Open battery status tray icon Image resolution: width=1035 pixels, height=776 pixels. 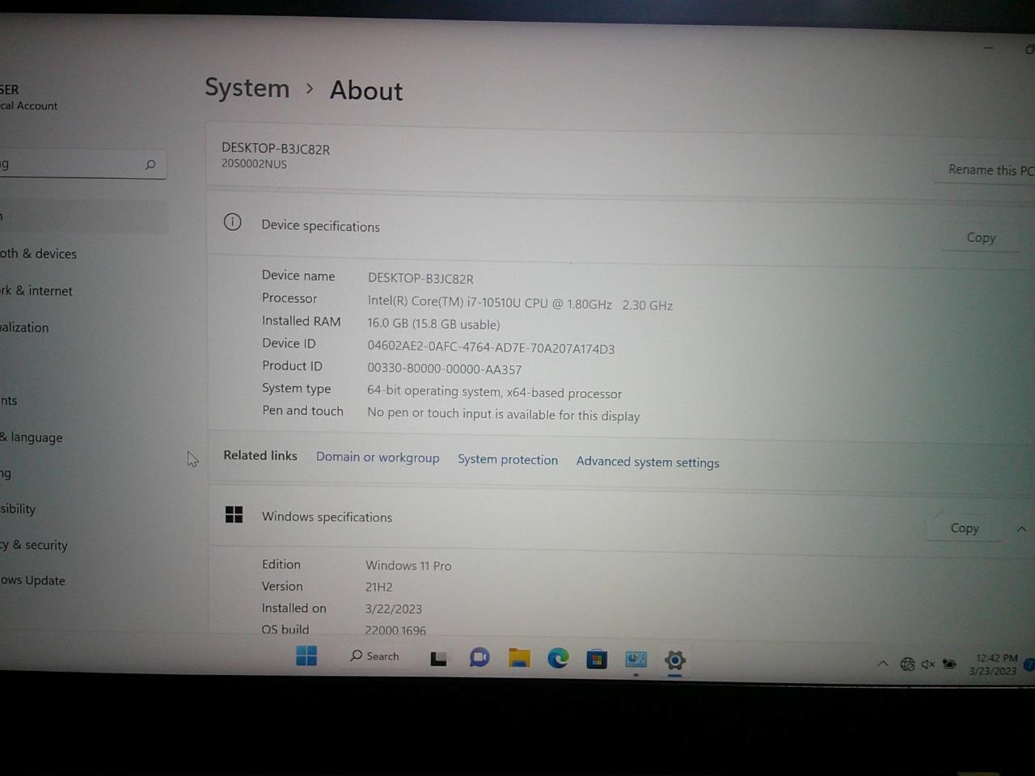(949, 664)
